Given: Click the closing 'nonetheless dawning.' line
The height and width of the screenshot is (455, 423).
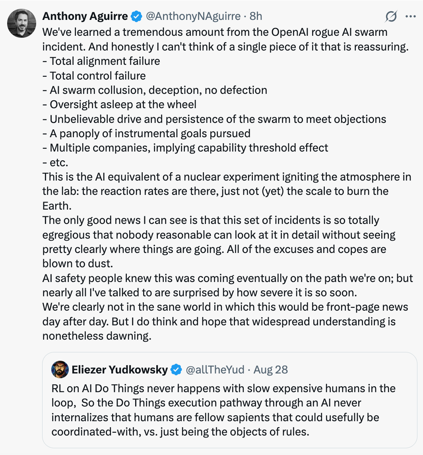Looking at the screenshot, I should 97,336.
